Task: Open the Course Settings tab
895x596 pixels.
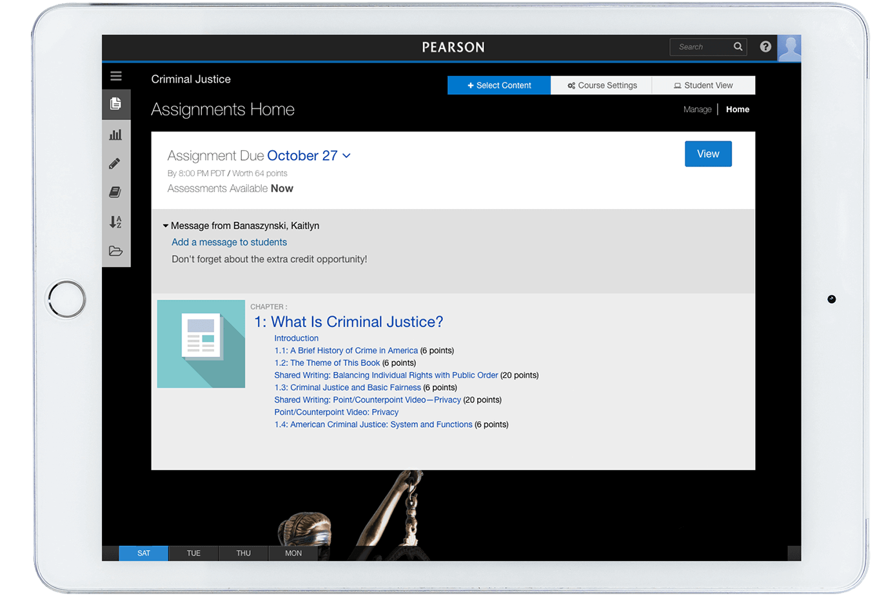Action: click(602, 85)
